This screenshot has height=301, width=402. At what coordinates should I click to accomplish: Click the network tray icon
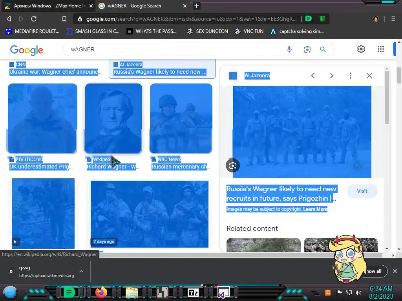coord(349,293)
